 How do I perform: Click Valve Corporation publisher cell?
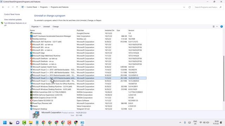click(84, 106)
